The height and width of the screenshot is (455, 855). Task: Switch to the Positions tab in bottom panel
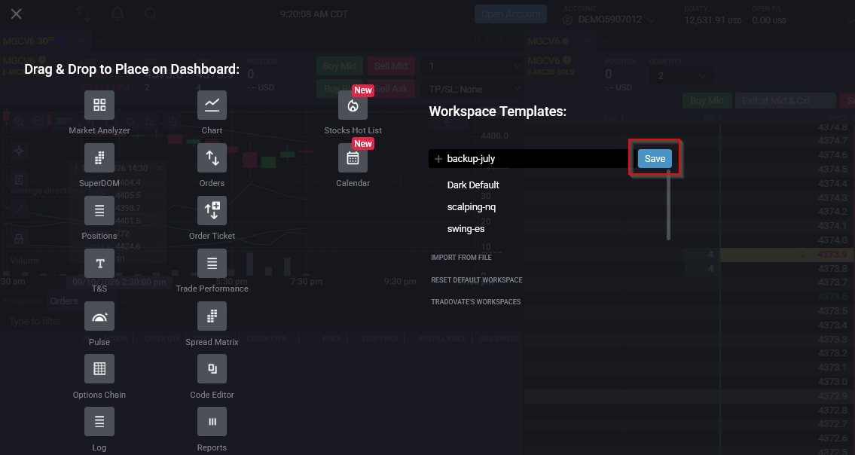[23, 301]
